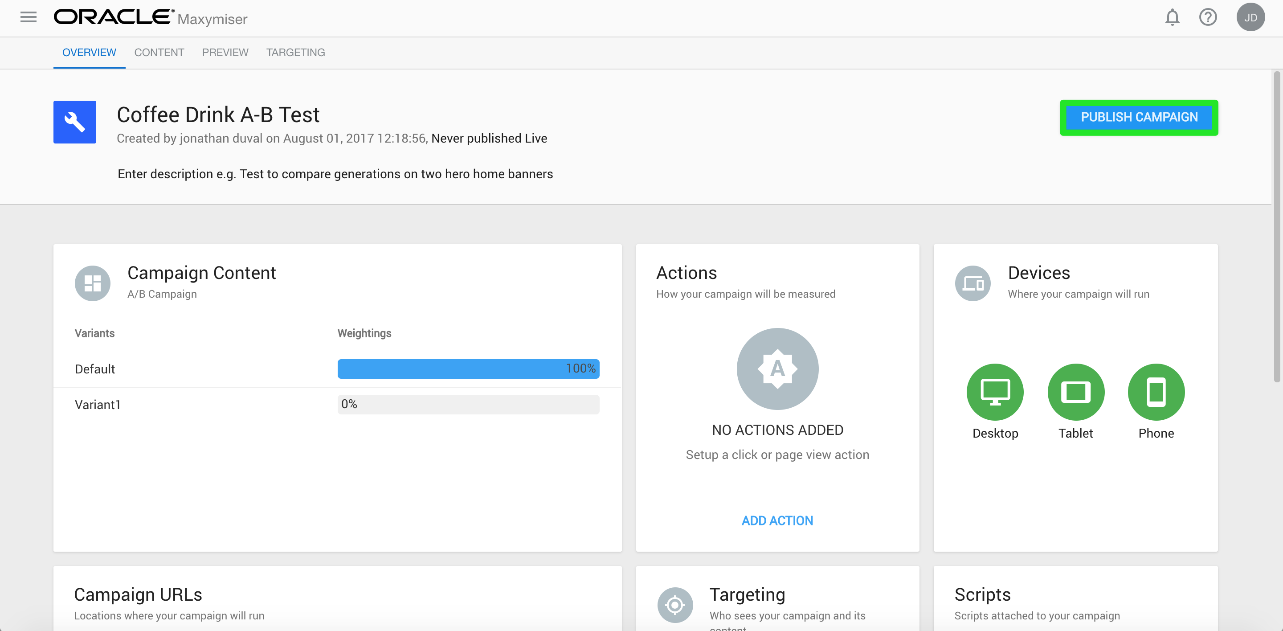This screenshot has height=631, width=1283.
Task: Click the Default variant 100% weighting bar
Action: coord(468,369)
